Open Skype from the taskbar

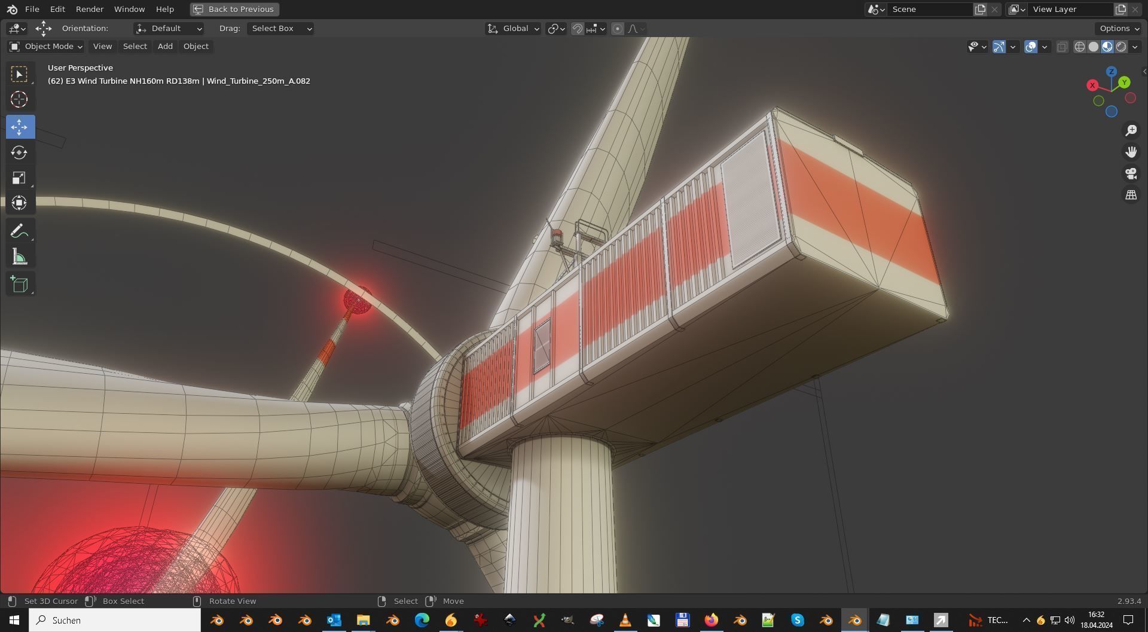point(797,620)
